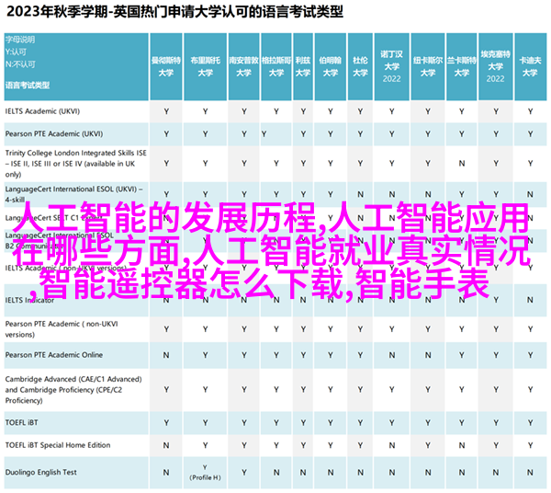Image resolution: width=551 pixels, height=493 pixels.
Task: Select the Duolingo English Test row label
Action: tap(40, 472)
